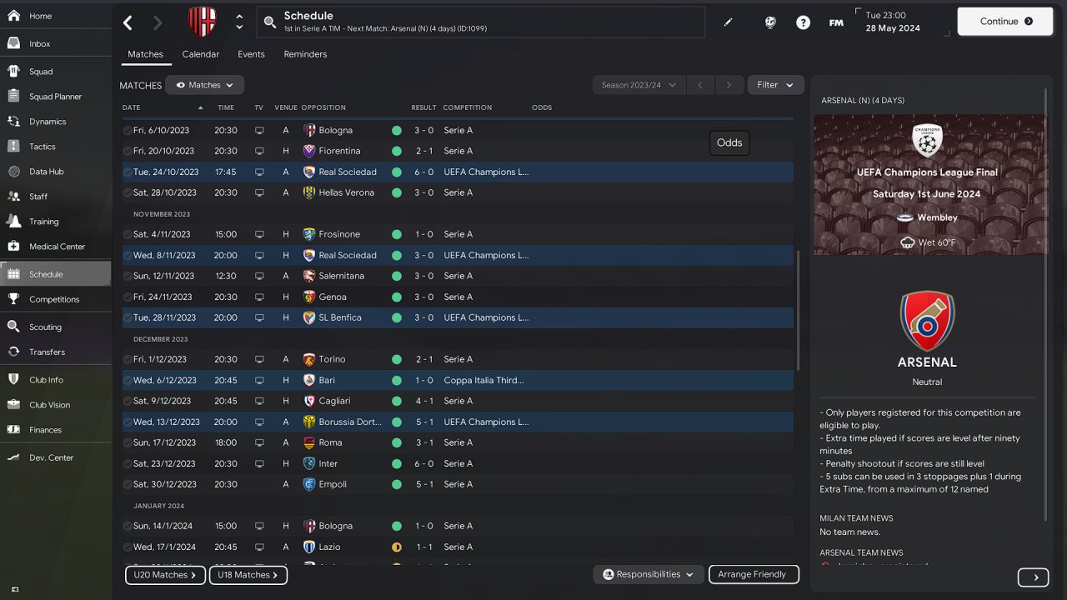Open the Squad Planner clipboard icon
1067x600 pixels.
tap(13, 97)
